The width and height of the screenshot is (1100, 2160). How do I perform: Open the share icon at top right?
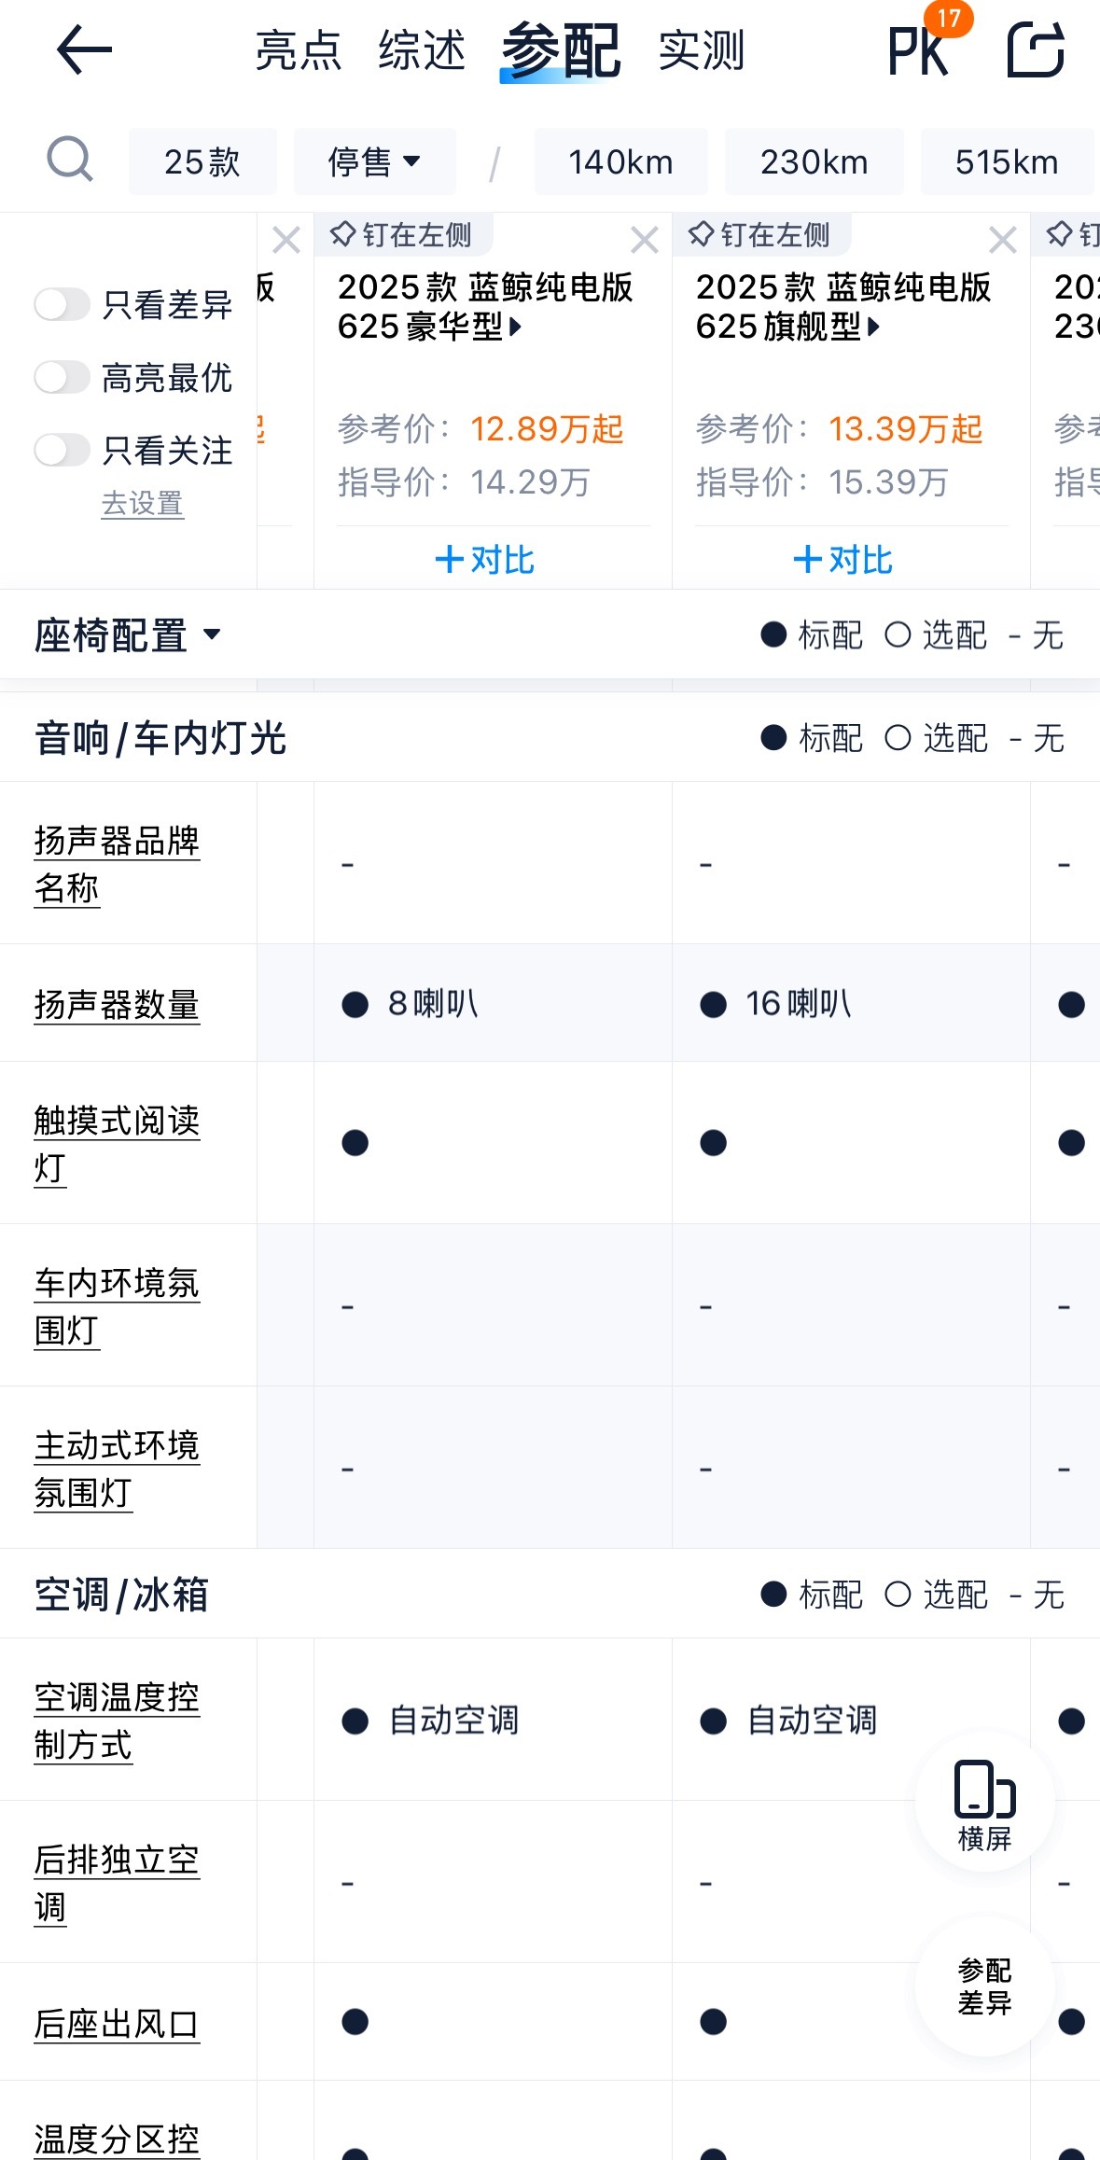tap(1036, 50)
